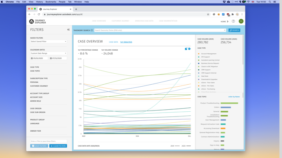Expand the Case Topic filter
The height and width of the screenshot is (158, 282).
point(35,71)
